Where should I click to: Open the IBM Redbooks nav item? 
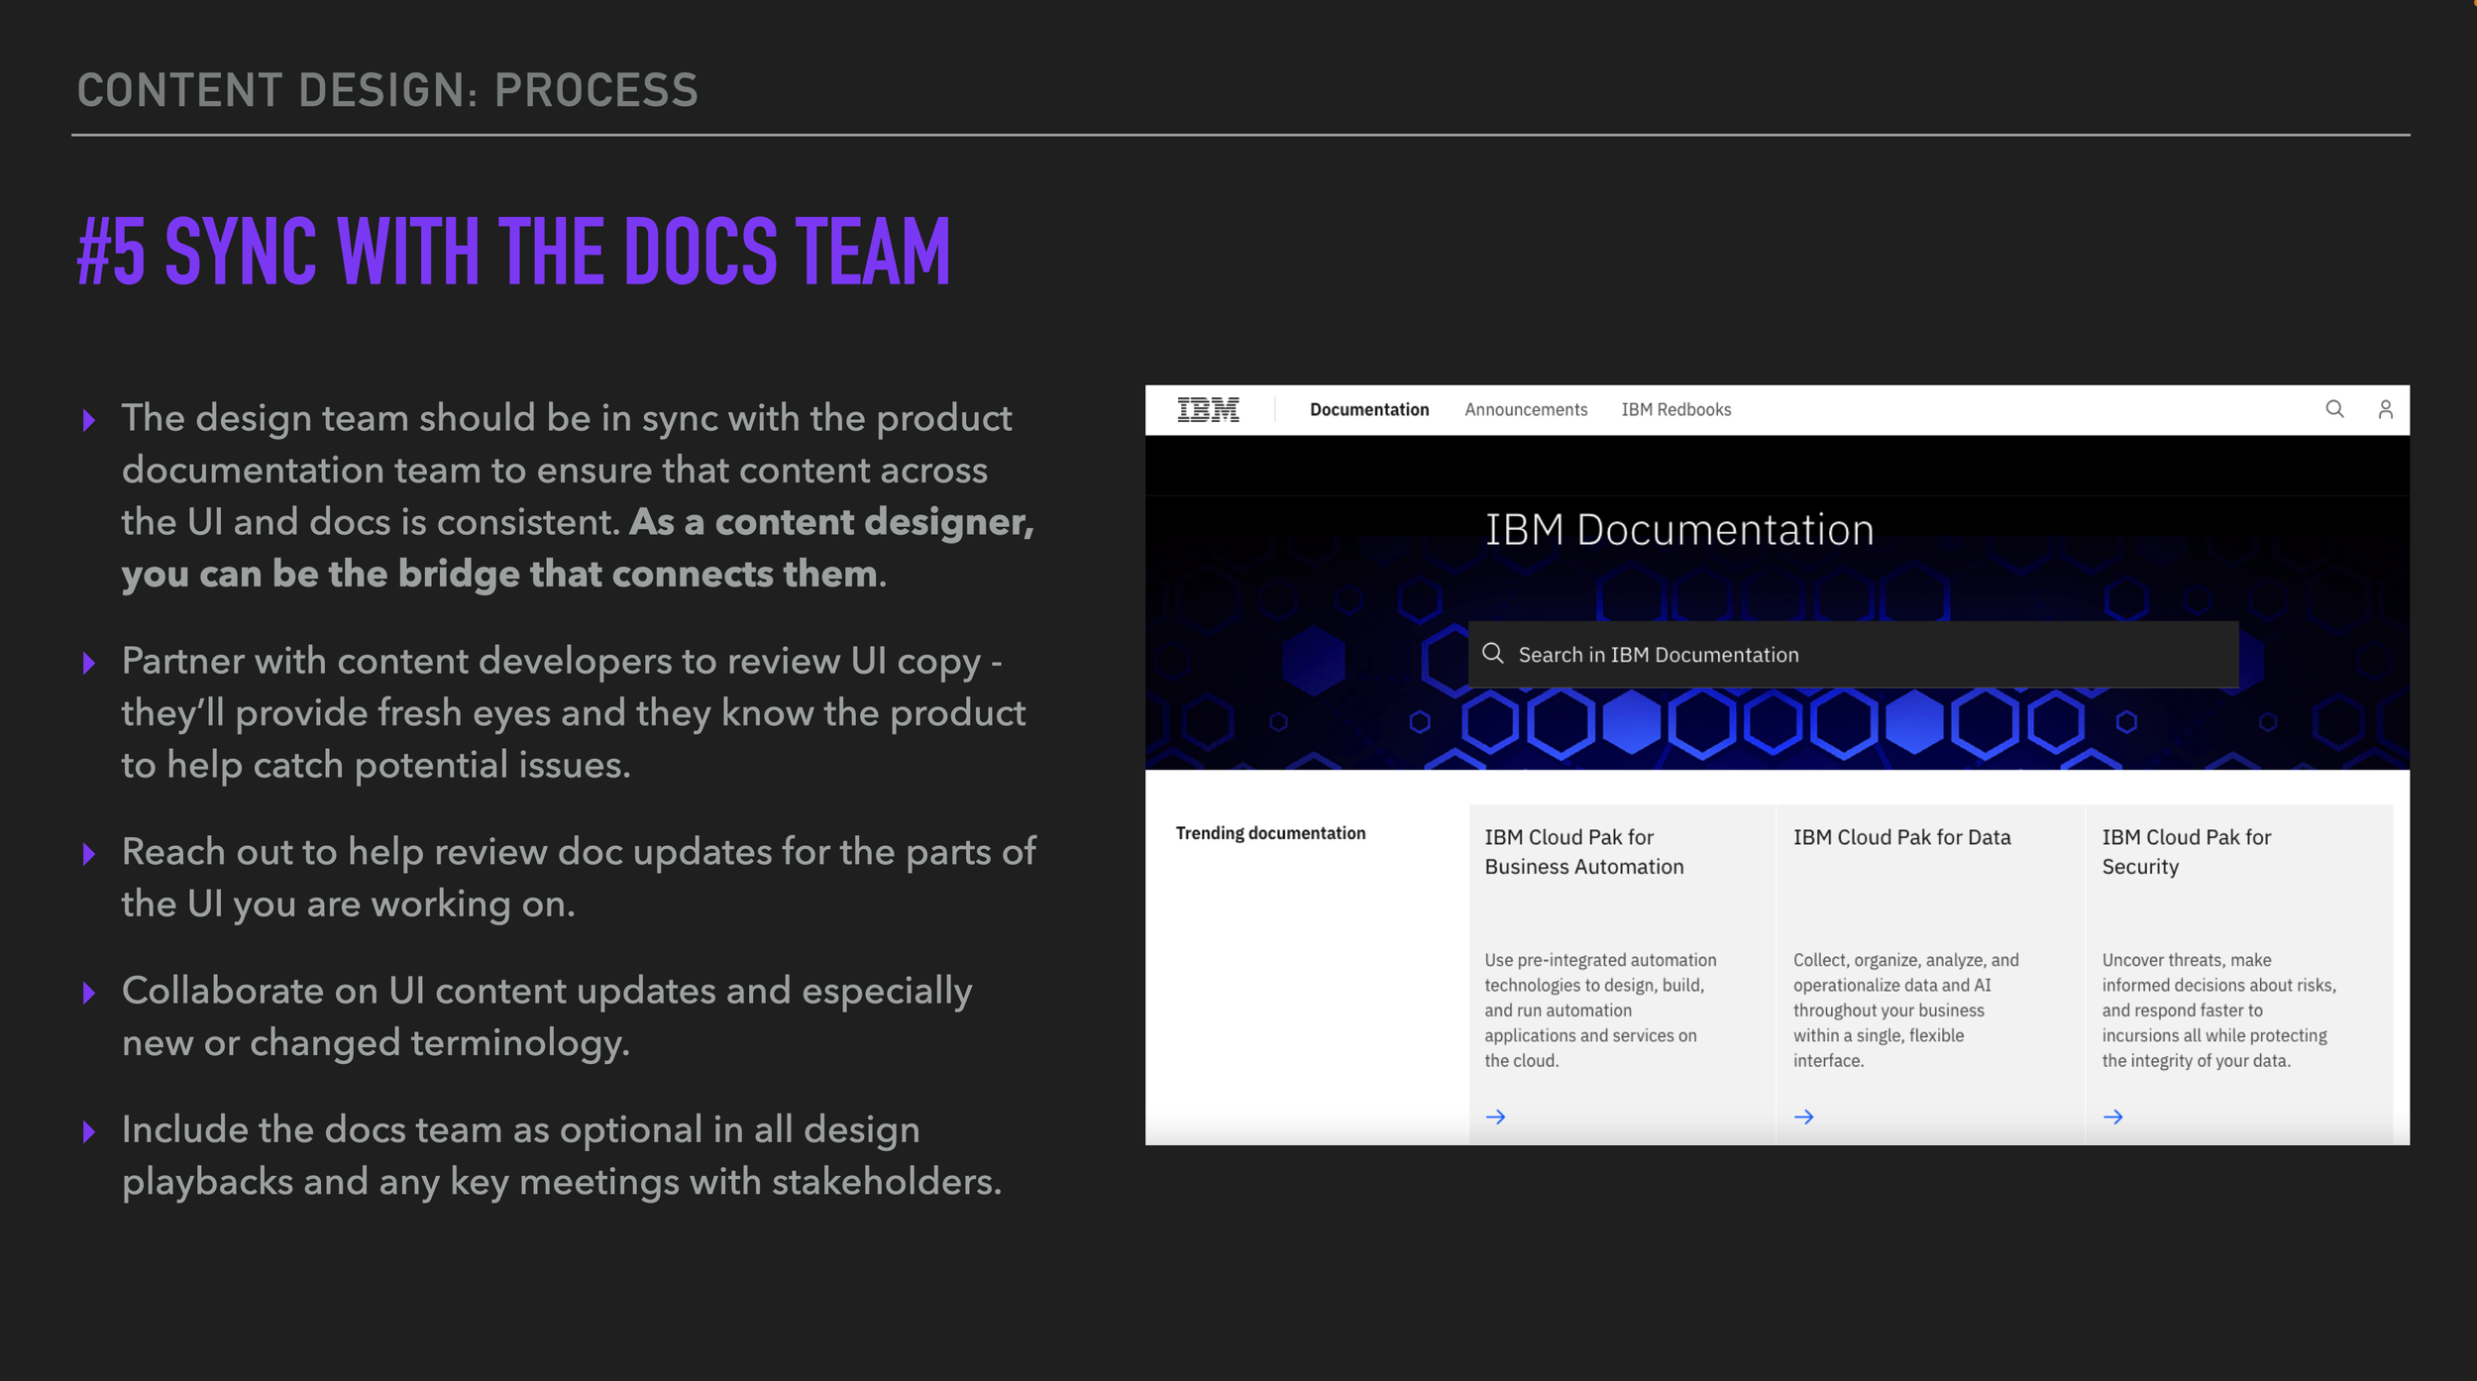coord(1675,409)
